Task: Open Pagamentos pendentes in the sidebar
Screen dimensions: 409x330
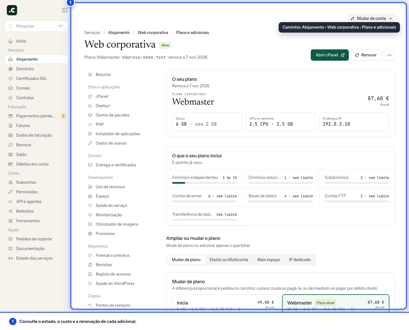Action: pyautogui.click(x=36, y=116)
